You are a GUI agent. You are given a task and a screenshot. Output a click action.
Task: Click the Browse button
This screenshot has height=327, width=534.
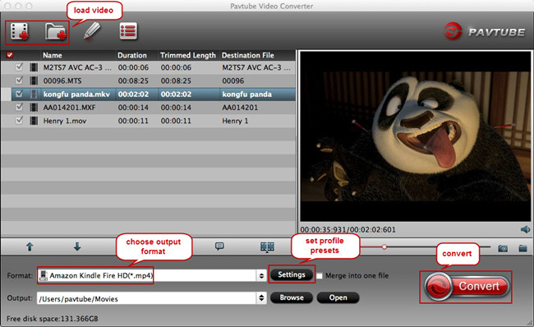pos(292,297)
